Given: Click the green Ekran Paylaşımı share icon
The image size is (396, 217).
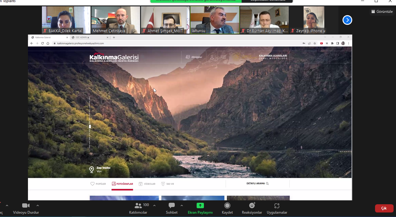Looking at the screenshot, I should pos(200,206).
